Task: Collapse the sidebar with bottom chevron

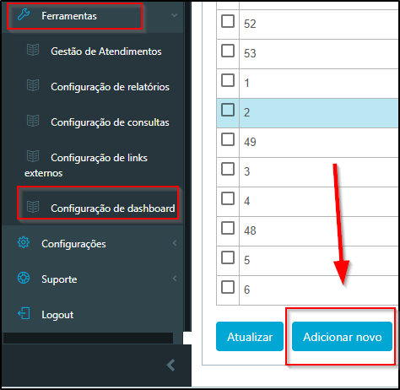Action: pos(171,366)
